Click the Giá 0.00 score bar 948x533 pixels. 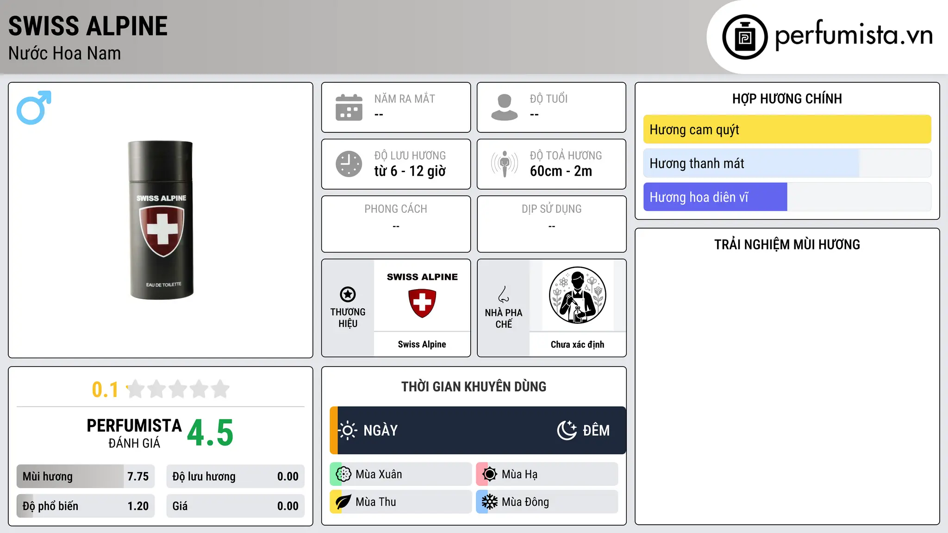pos(235,506)
